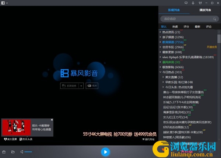Open 长城(5.27下午4点全网首播) item

click(181, 102)
